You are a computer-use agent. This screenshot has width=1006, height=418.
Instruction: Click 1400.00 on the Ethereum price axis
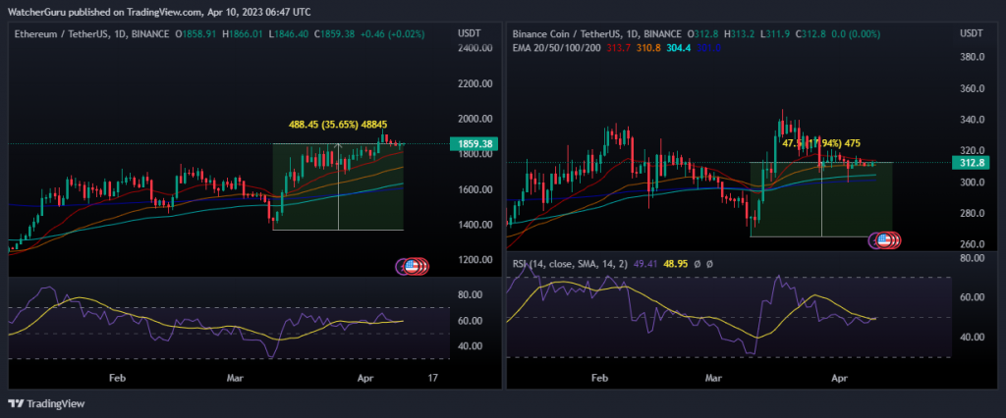click(x=475, y=225)
